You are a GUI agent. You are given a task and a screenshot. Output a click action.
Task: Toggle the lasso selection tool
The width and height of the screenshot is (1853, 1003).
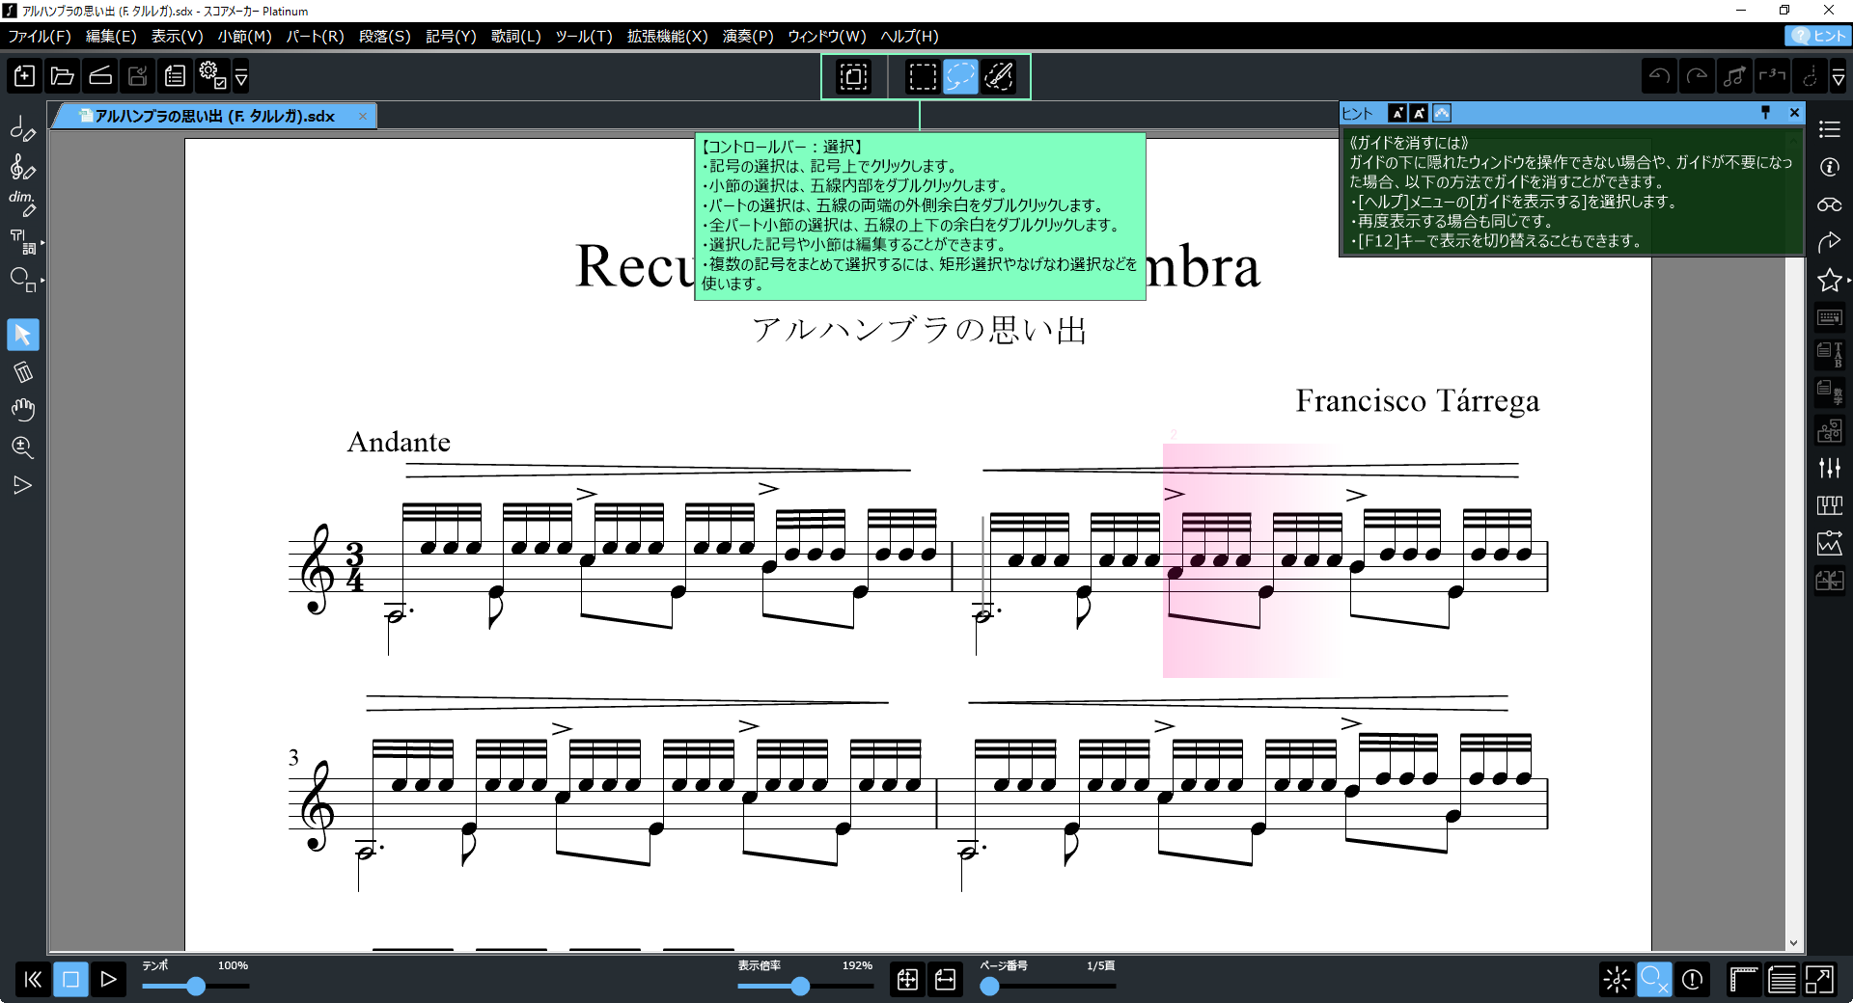(960, 76)
